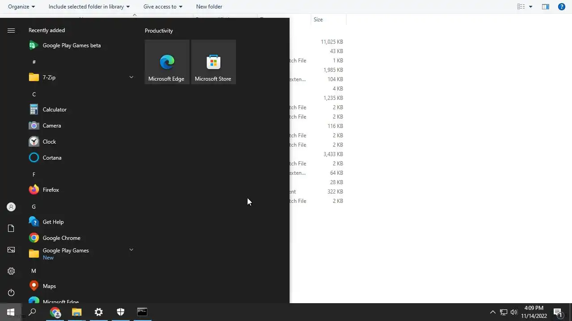Launch Calculator from the app list
Image resolution: width=572 pixels, height=321 pixels.
pos(80,110)
